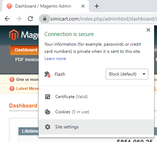Screen dimensions: 157x142
Task: Click the Site settings gear icon
Action: [x=48, y=127]
